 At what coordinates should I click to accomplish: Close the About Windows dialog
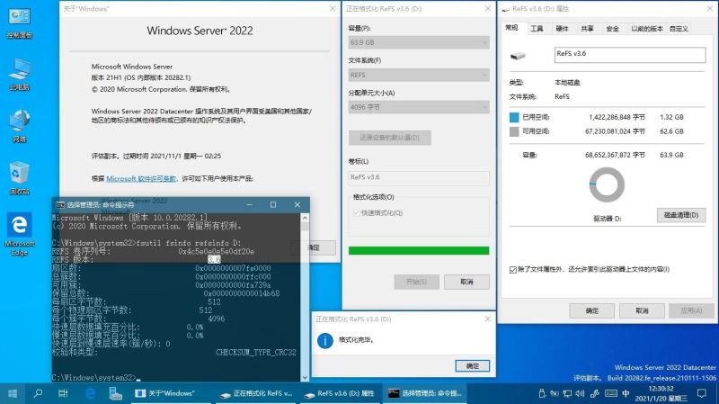(x=333, y=8)
